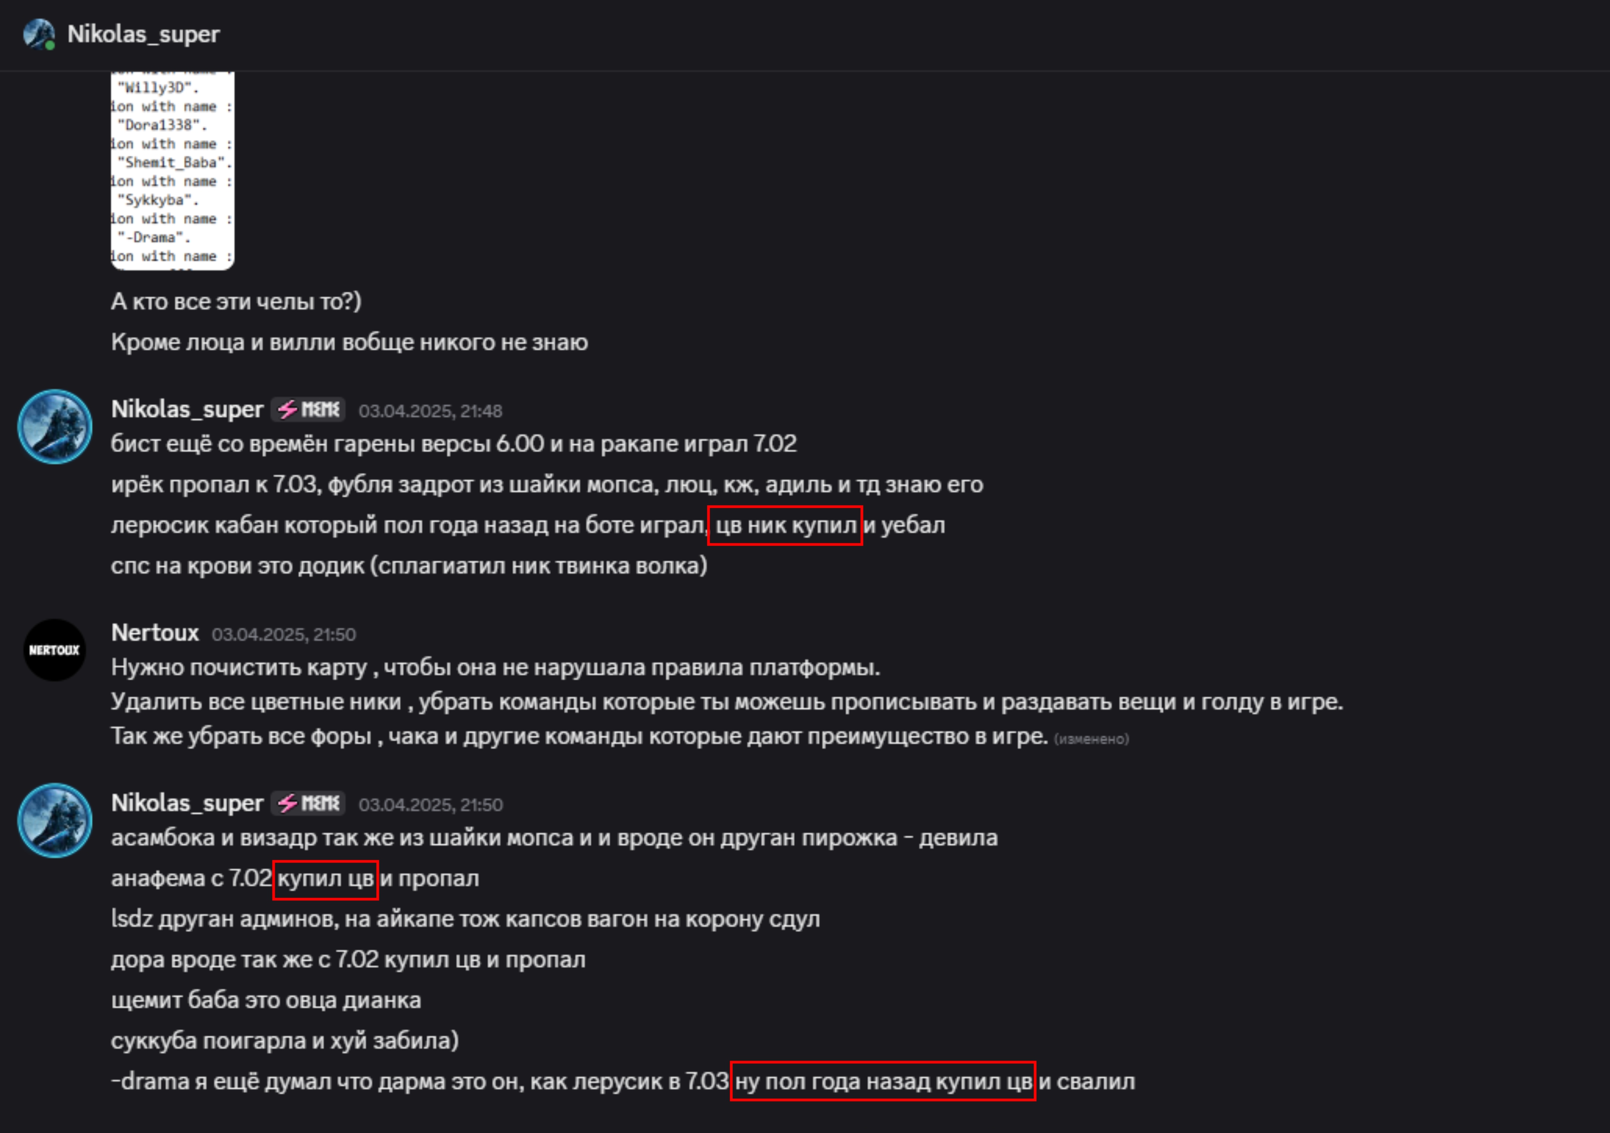This screenshot has height=1133, width=1610.
Task: Click message 'щемит баба это овца дианка'
Action: pyautogui.click(x=266, y=1000)
